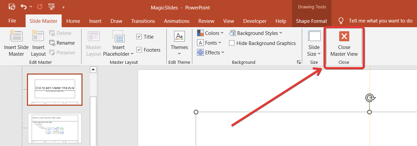Open the Themes gallery button
417x146 pixels.
point(179,43)
